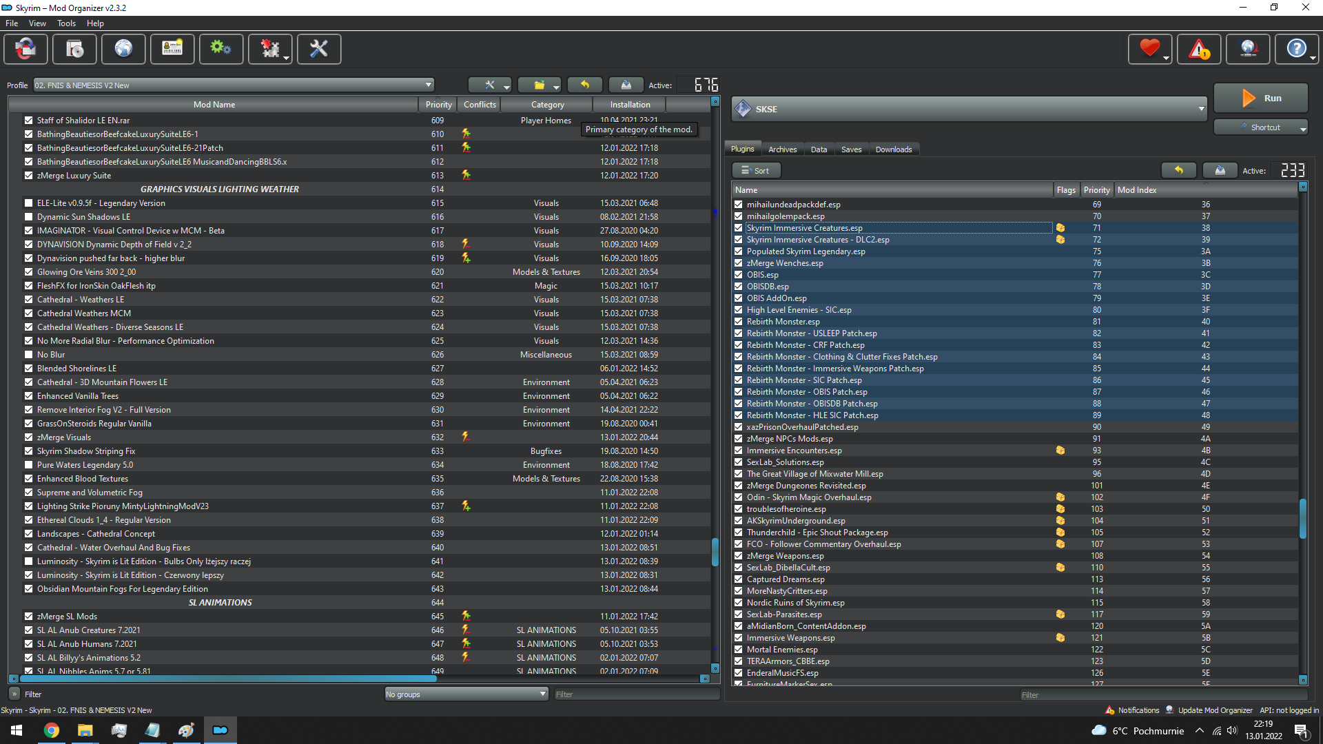Viewport: 1323px width, 744px height.
Task: Click the Notifications status bar link
Action: [1133, 710]
